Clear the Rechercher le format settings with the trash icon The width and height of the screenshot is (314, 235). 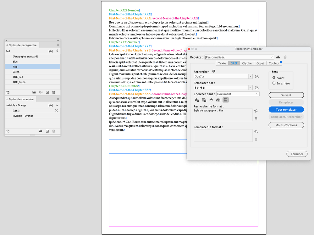tap(256, 118)
